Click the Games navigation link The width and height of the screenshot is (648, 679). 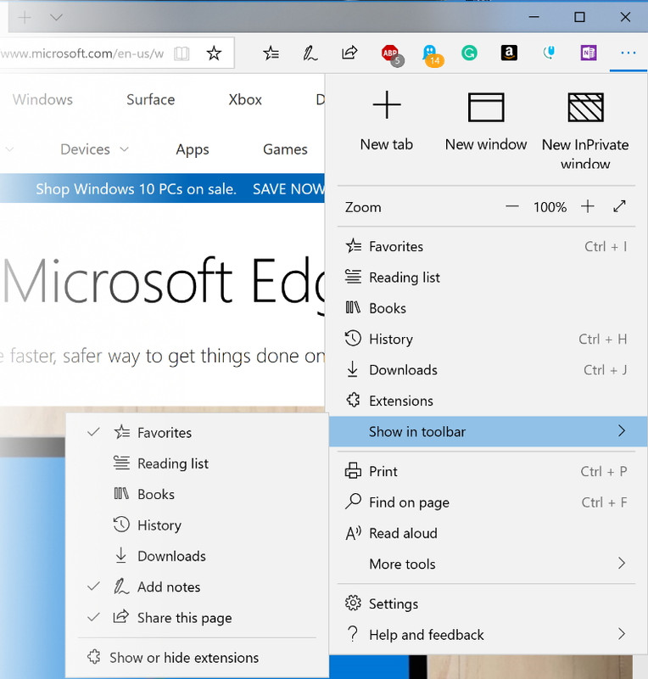point(285,149)
